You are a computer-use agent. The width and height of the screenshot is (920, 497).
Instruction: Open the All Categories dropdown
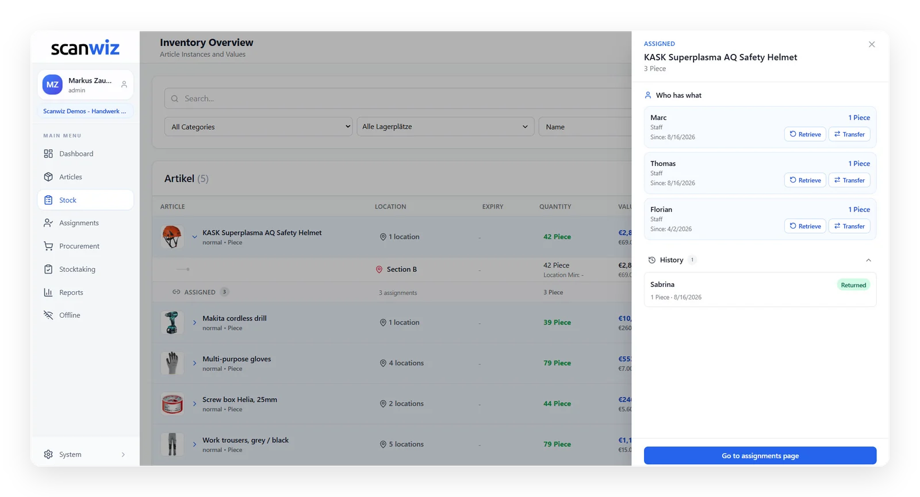pos(259,126)
